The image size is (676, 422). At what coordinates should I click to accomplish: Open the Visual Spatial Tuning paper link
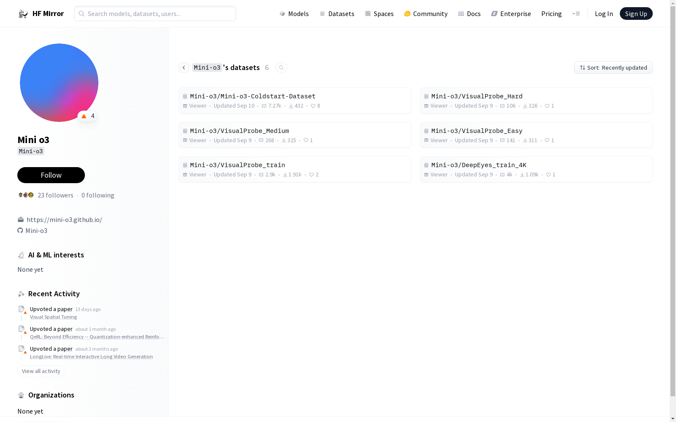[53, 317]
